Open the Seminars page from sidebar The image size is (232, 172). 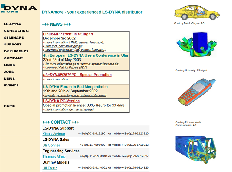click(x=14, y=38)
